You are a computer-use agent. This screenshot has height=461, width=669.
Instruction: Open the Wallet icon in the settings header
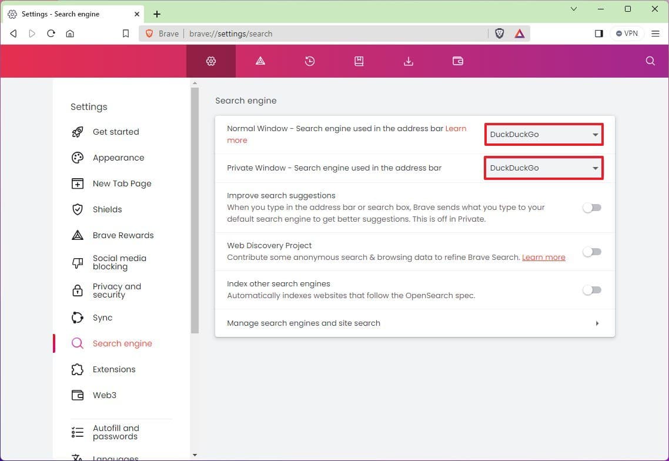point(457,61)
